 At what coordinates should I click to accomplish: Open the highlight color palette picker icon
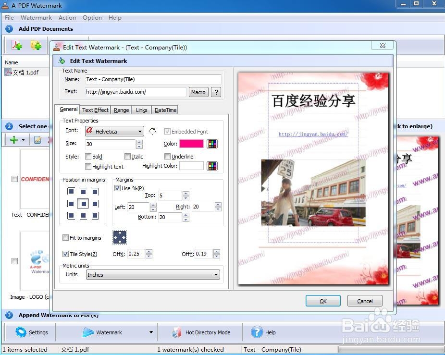pos(212,166)
